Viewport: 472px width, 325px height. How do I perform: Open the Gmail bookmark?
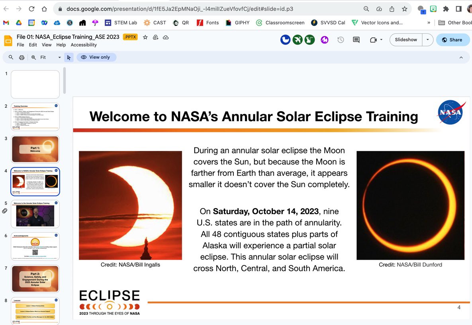tap(6, 23)
